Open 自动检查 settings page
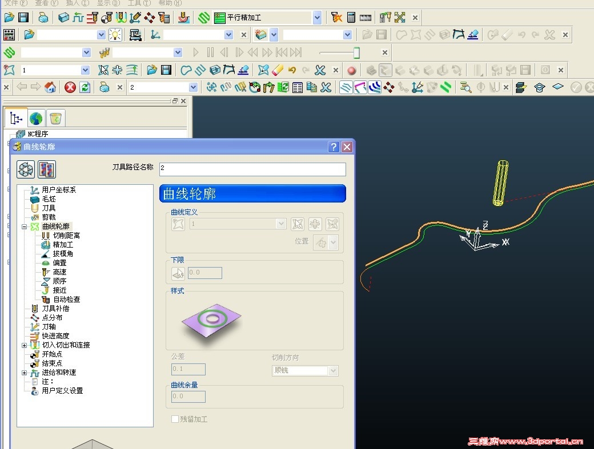This screenshot has height=449, width=594. (66, 299)
